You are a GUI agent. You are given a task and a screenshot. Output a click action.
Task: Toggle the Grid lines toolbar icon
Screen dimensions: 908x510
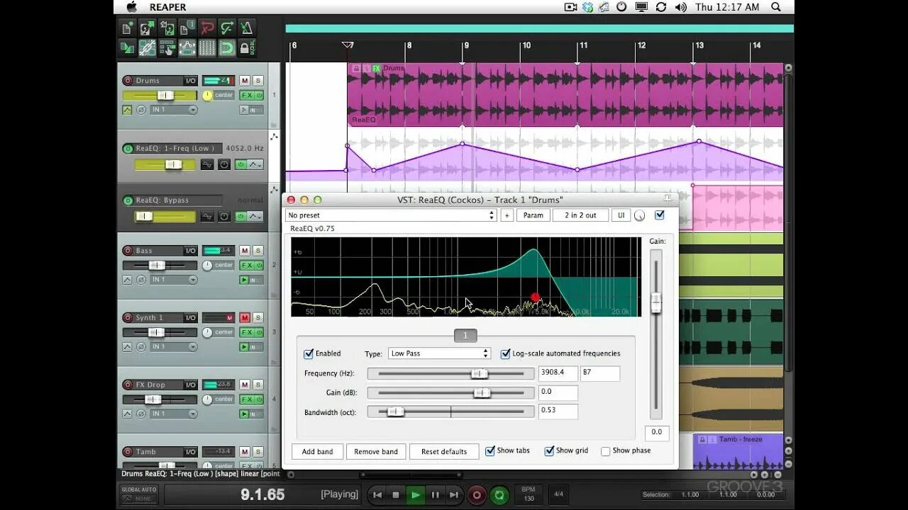[207, 48]
